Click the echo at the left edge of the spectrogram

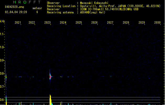click(6, 77)
